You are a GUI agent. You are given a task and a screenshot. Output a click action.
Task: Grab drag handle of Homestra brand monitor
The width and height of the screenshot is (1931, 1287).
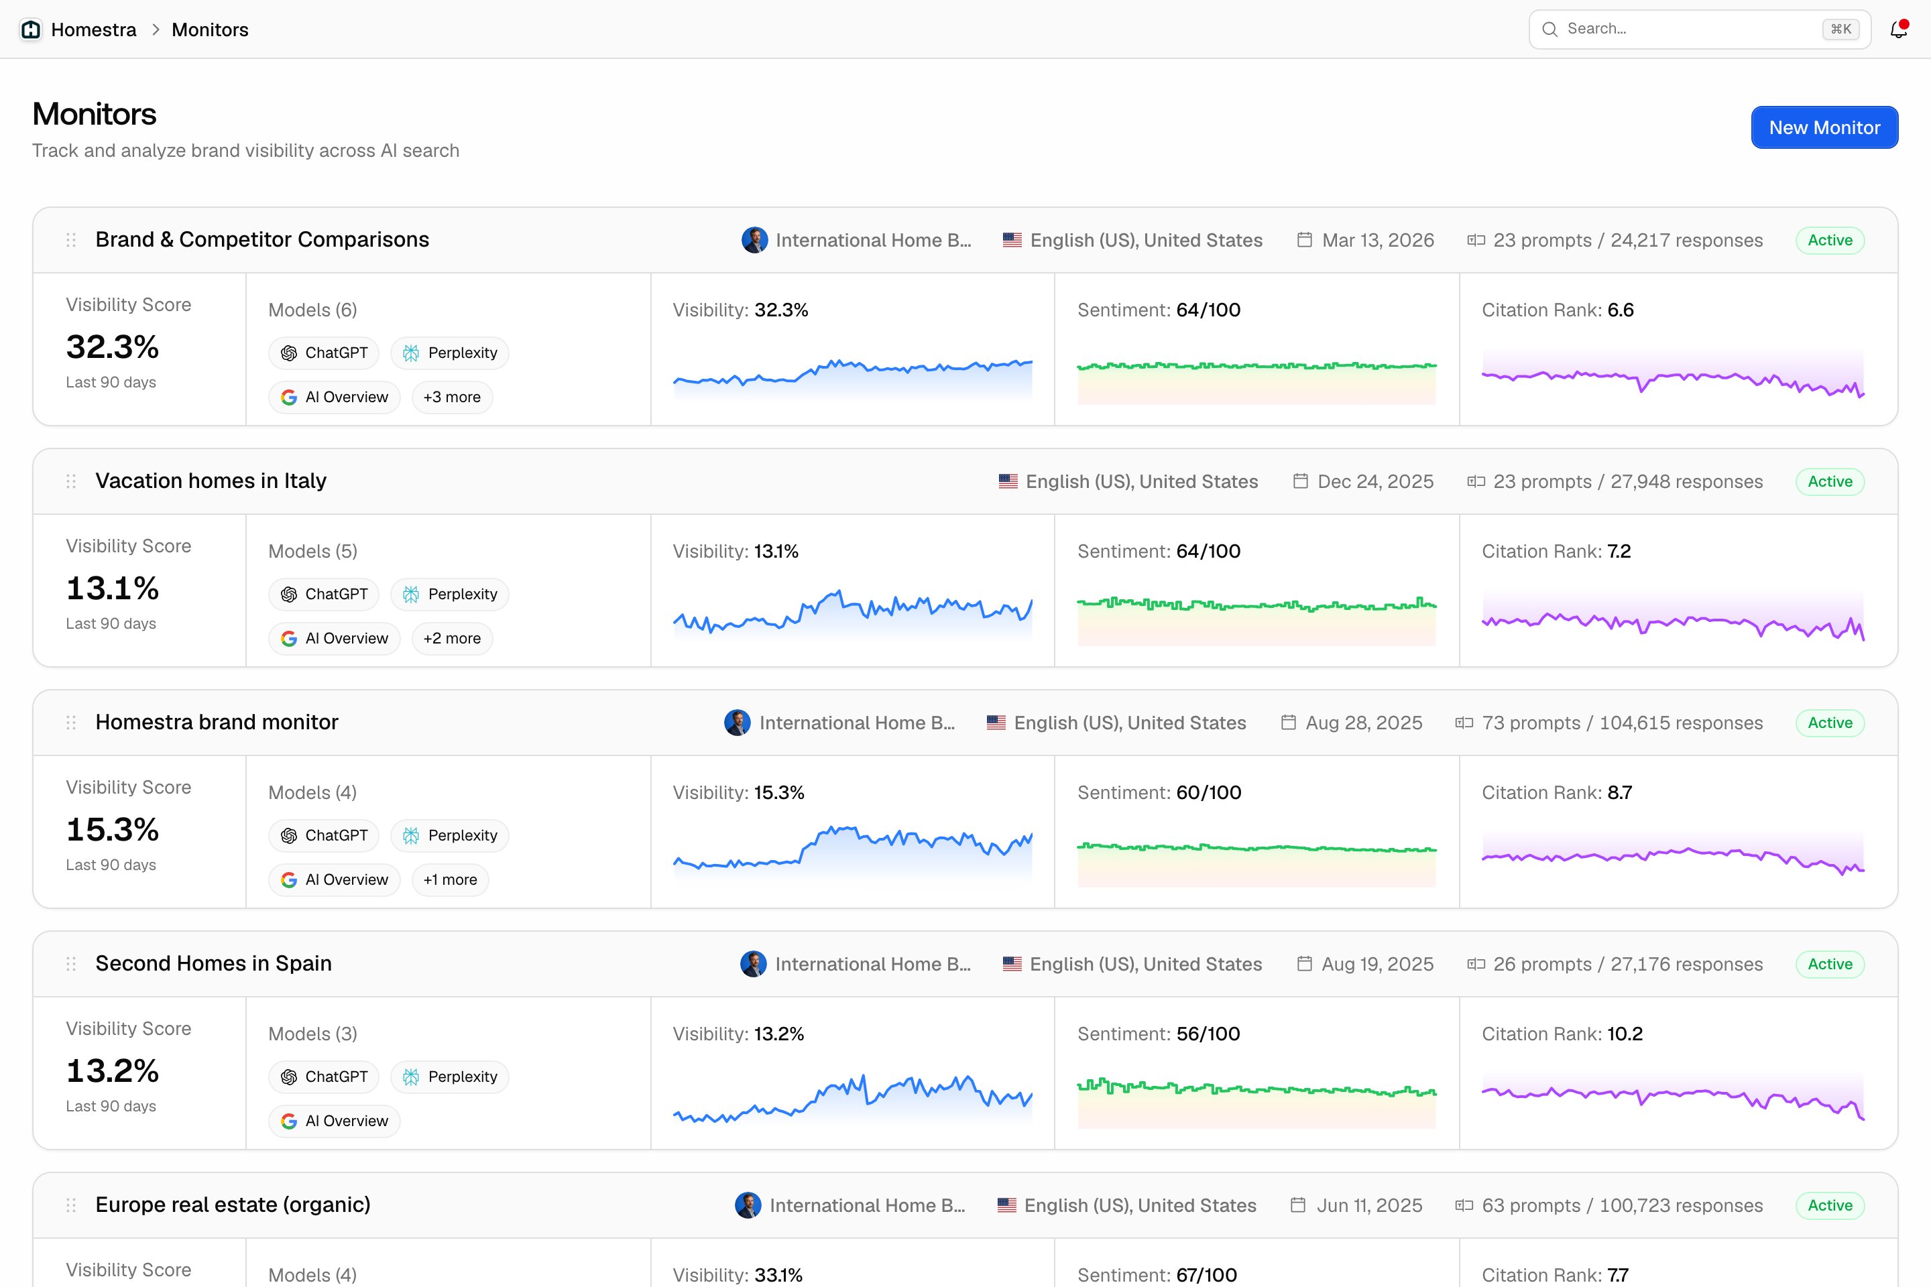(72, 723)
